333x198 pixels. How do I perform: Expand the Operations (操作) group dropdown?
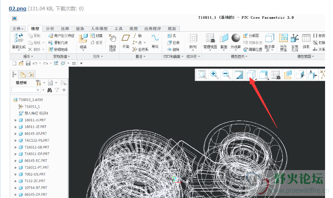tap(28, 57)
